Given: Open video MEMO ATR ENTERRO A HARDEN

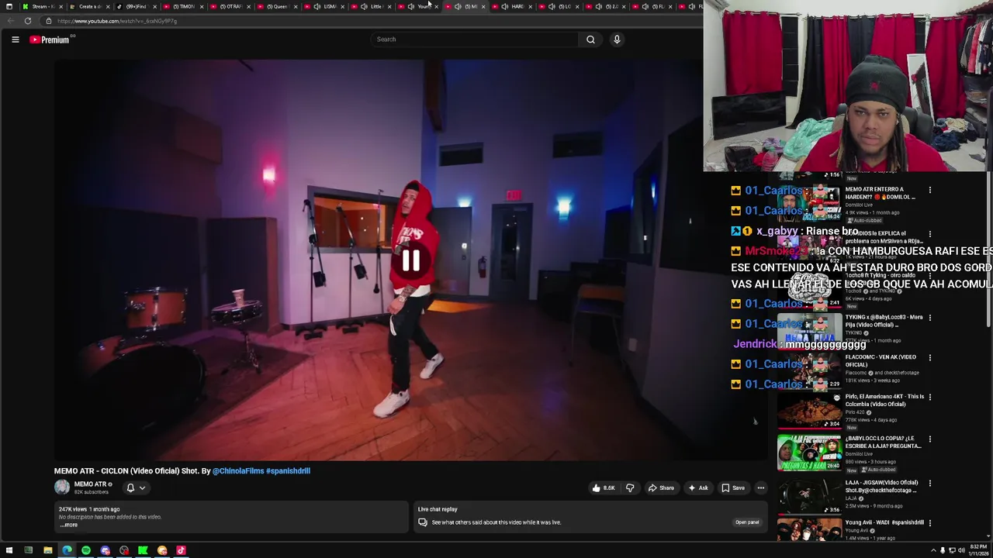Looking at the screenshot, I should coord(881,193).
